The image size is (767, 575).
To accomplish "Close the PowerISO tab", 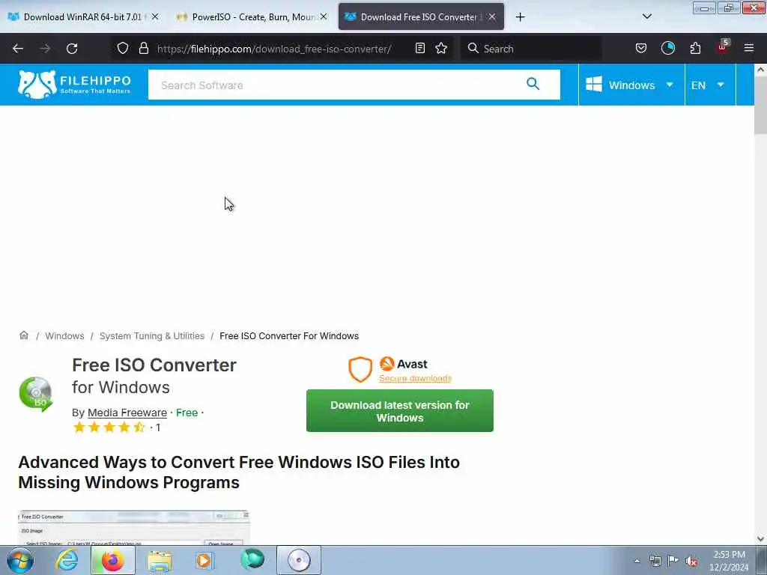I will pyautogui.click(x=324, y=16).
